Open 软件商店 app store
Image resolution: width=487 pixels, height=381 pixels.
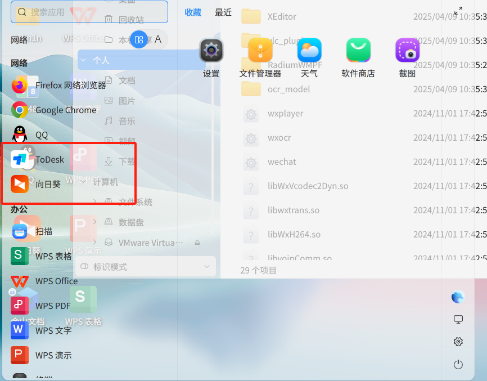point(358,59)
